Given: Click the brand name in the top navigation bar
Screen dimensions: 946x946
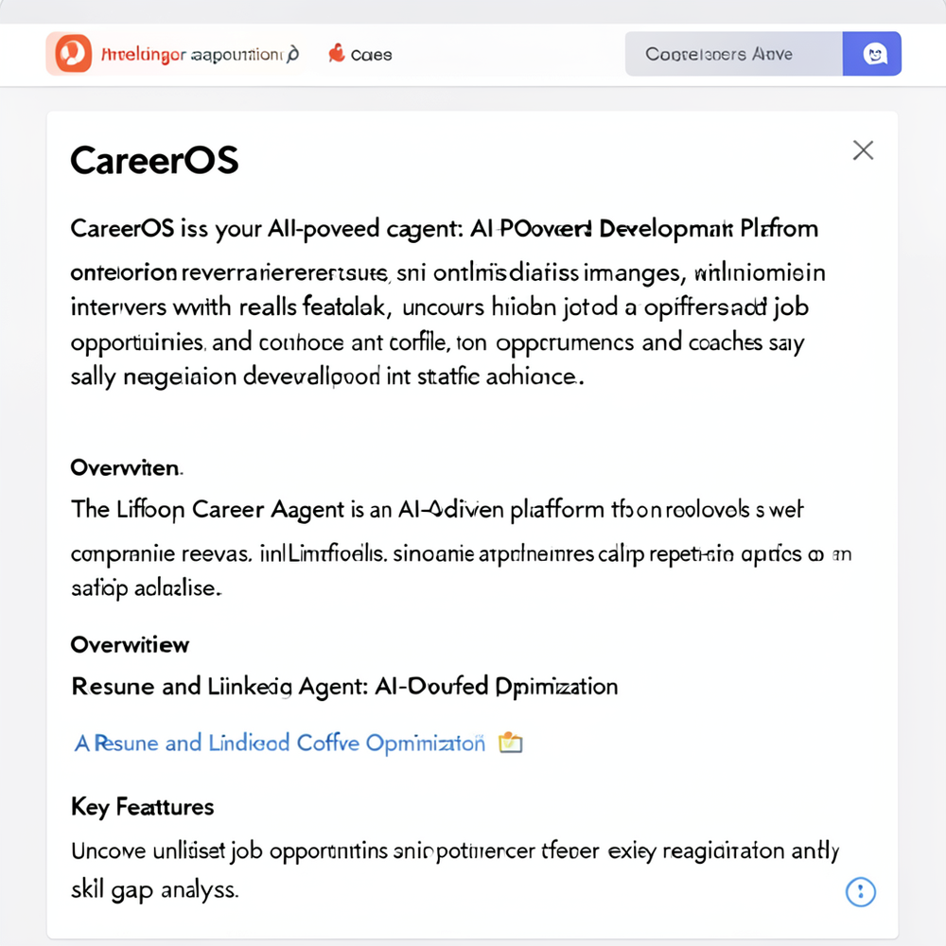Looking at the screenshot, I should (142, 54).
